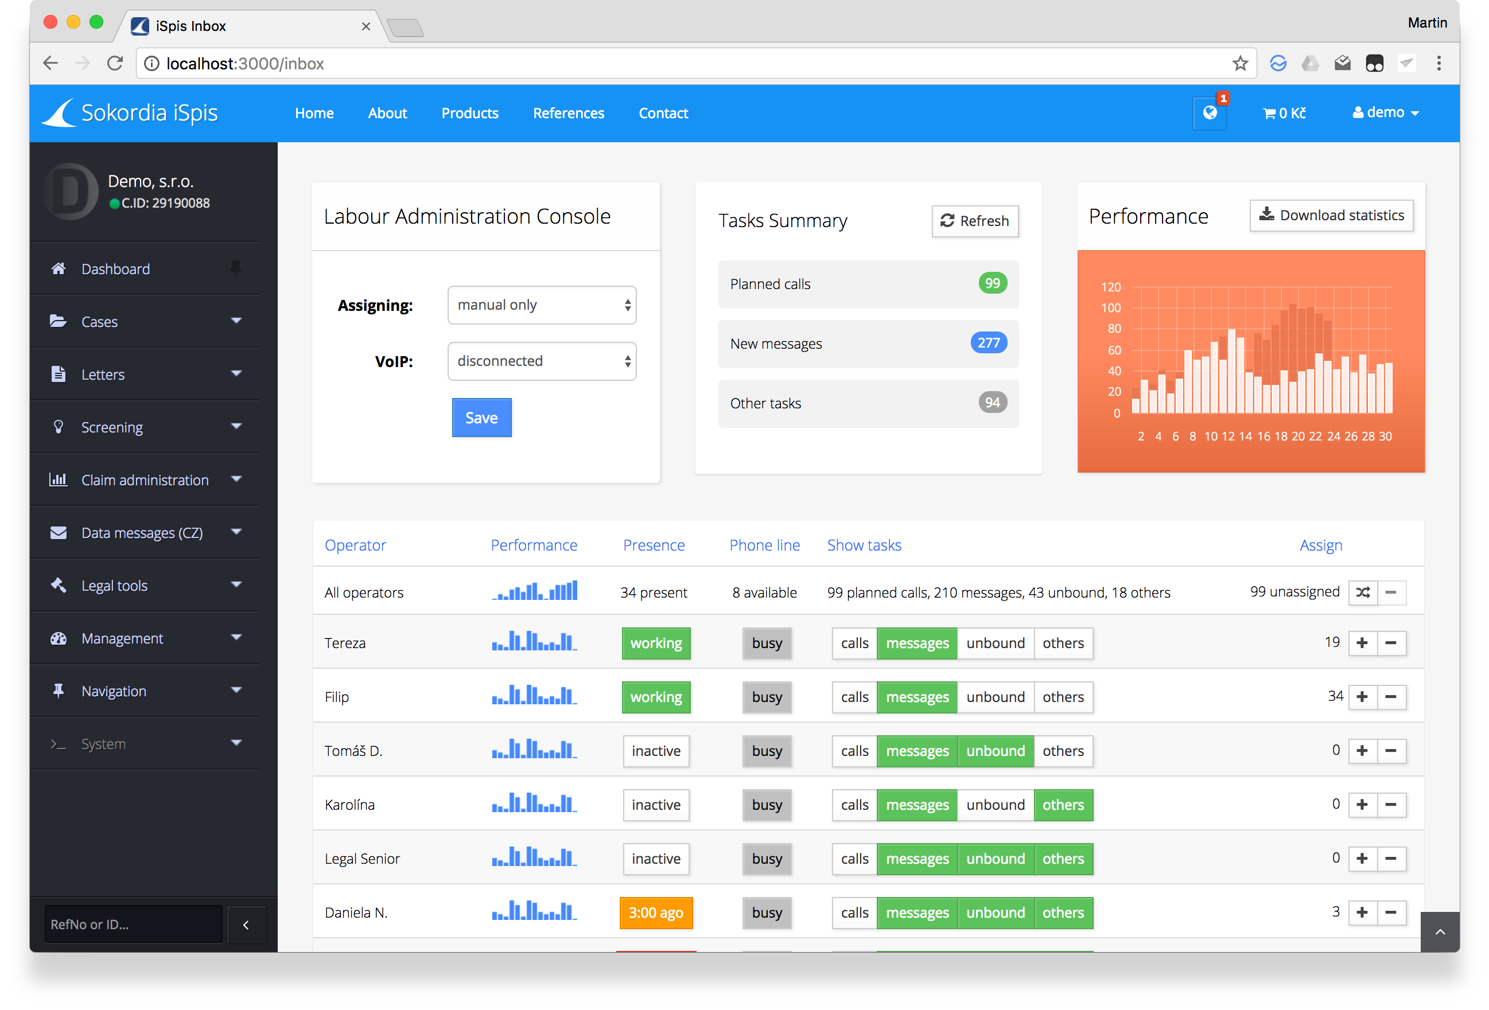Toggle Tereza's unbound tasks filter

click(995, 643)
